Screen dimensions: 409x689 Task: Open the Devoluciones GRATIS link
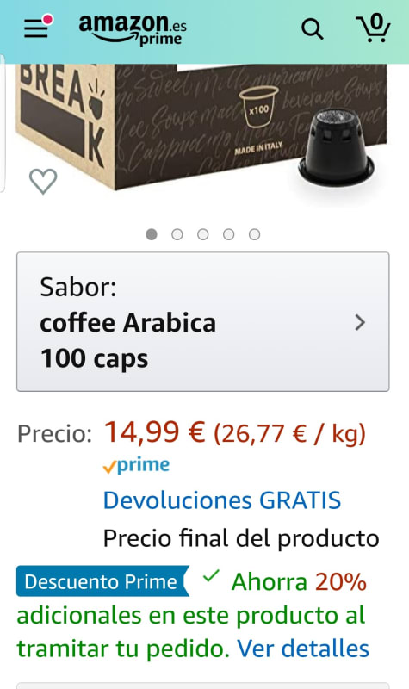click(x=222, y=500)
